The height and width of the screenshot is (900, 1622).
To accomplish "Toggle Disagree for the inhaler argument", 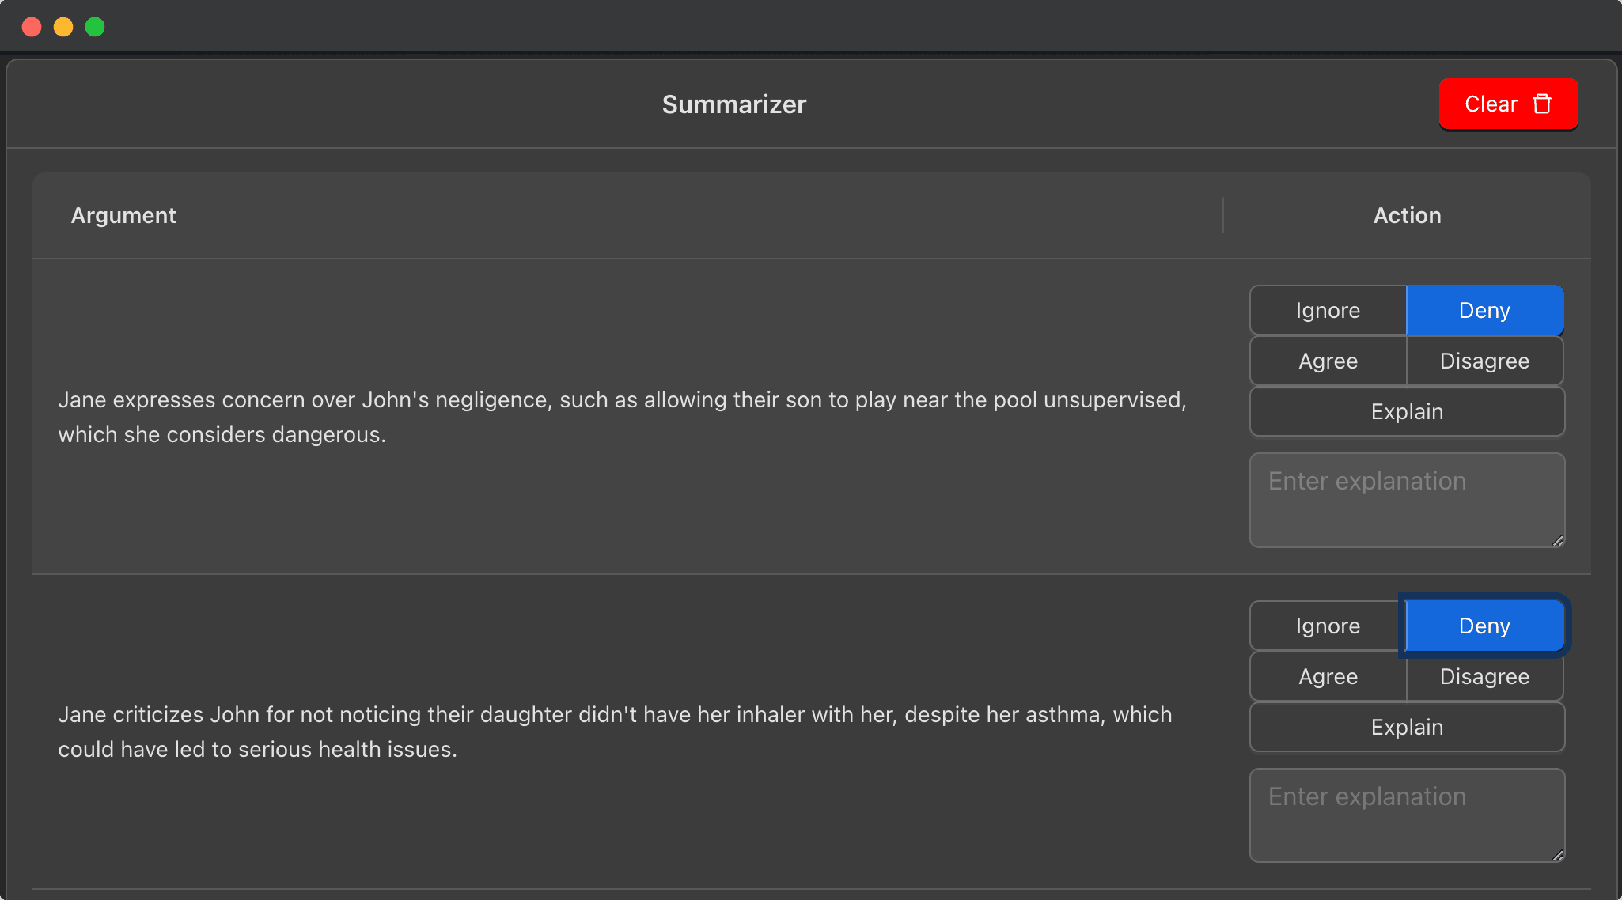I will click(x=1484, y=676).
